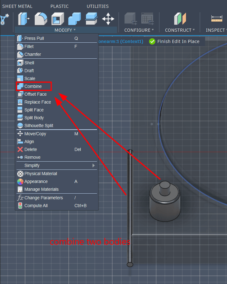Click the Remove menu icon

pos(20,158)
